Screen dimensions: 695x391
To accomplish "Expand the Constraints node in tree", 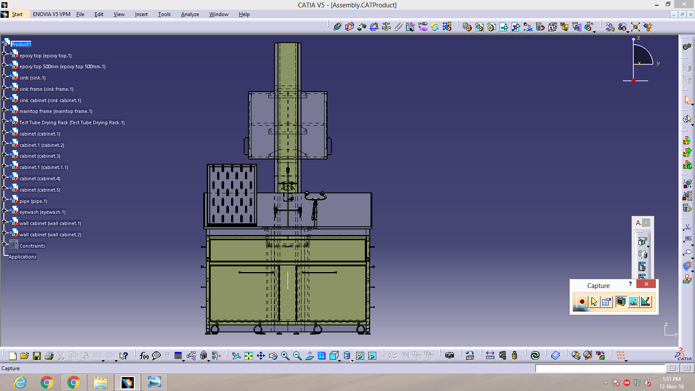I will [x=4, y=244].
